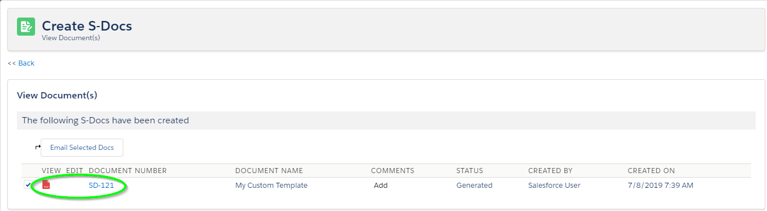
Task: Go back using the << Back link
Action: 21,63
